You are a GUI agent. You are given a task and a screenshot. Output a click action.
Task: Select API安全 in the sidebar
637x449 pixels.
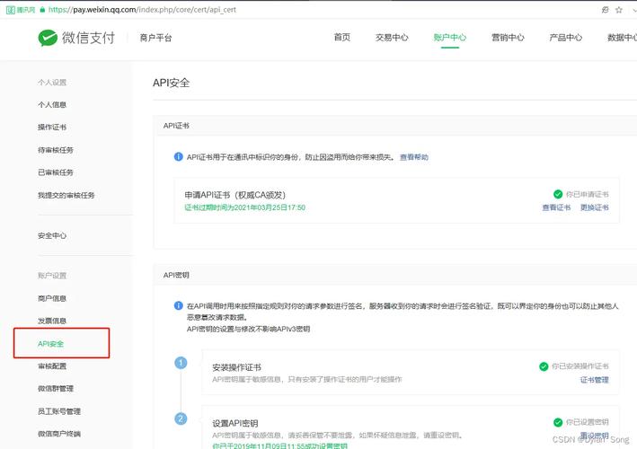click(x=51, y=344)
